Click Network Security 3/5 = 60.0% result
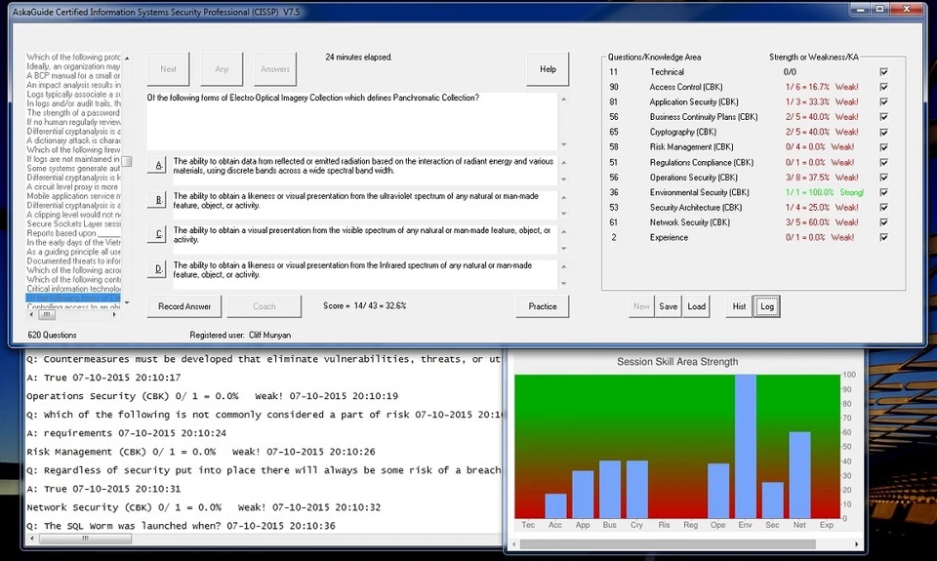The width and height of the screenshot is (937, 561). point(822,222)
